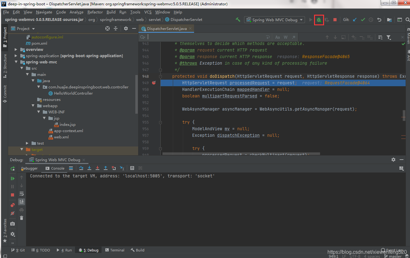Image resolution: width=410 pixels, height=258 pixels.
Task: Click the Run Anything icon
Action: (400, 20)
